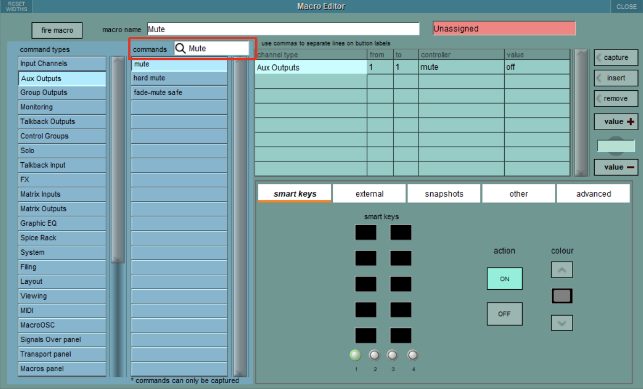This screenshot has height=389, width=643.
Task: Click the fire macro button
Action: coord(57,30)
